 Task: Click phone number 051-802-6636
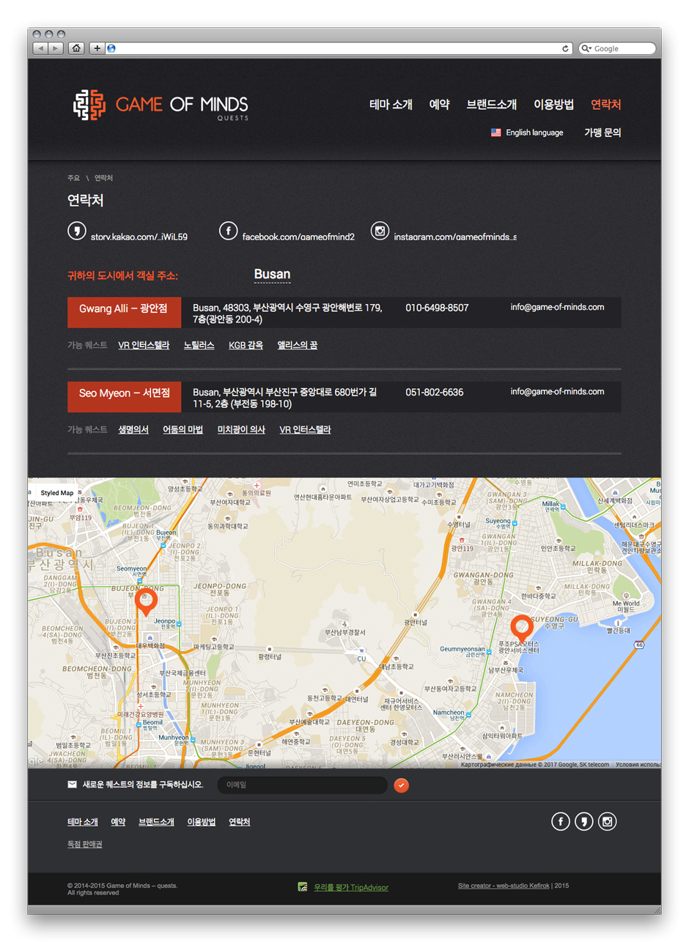(x=435, y=392)
